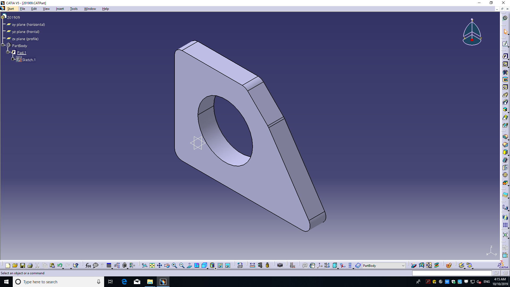
Task: Click the Zoom In magnifier icon
Action: click(x=174, y=265)
